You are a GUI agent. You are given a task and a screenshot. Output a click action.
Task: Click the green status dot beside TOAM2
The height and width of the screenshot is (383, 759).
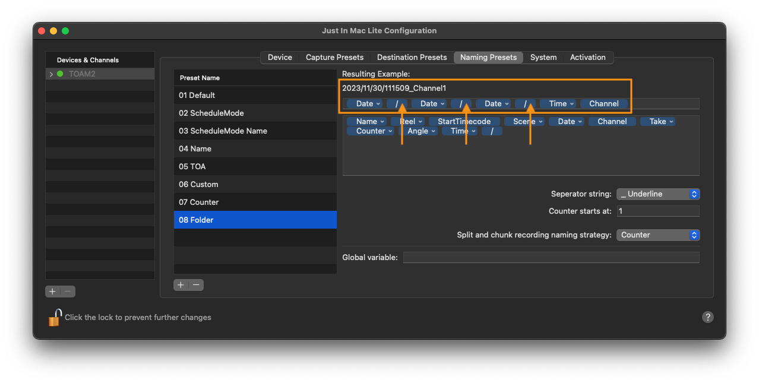tap(60, 74)
